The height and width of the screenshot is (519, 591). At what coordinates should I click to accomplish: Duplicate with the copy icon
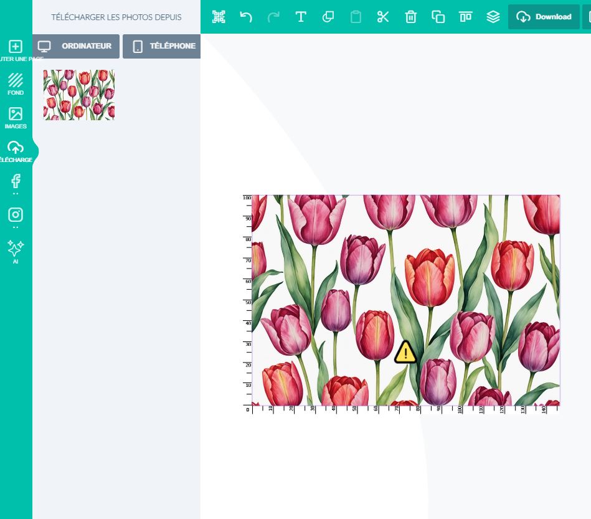(438, 17)
